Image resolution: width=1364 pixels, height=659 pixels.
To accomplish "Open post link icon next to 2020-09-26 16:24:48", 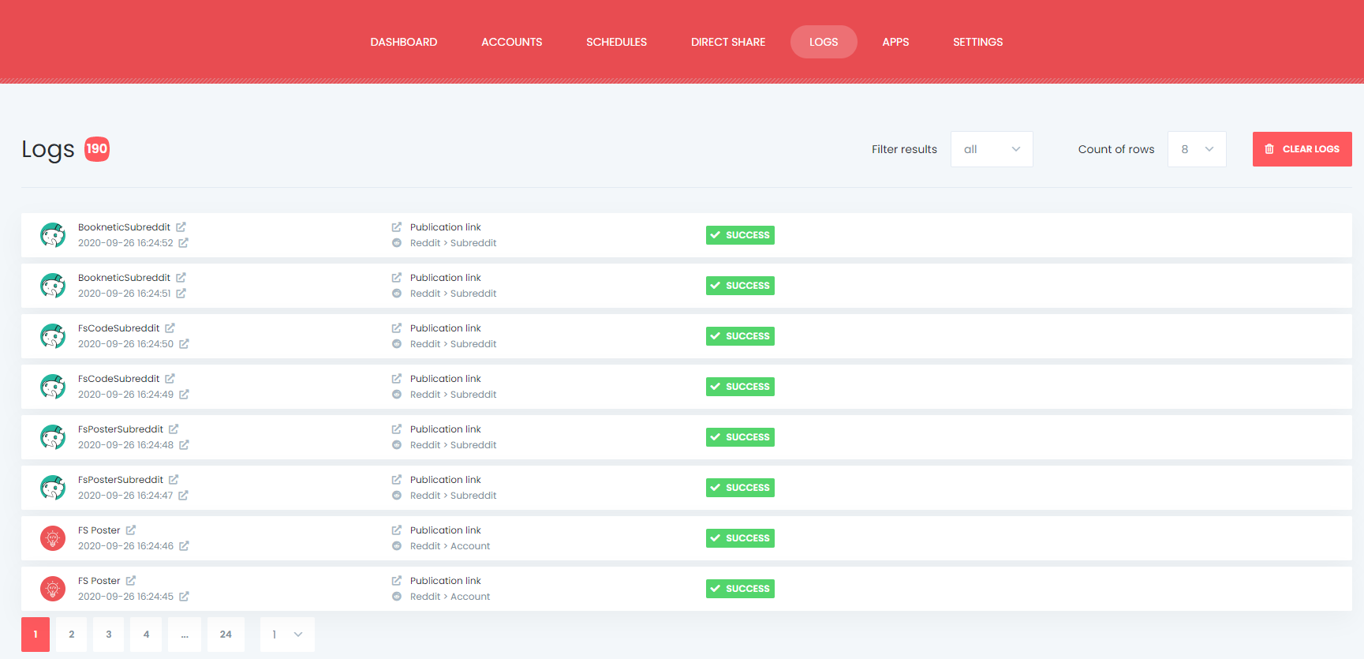I will [184, 444].
